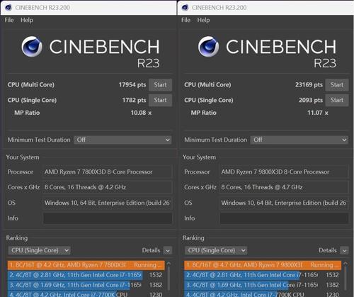Click ranking list scrollbar in right window
This screenshot has height=297, width=354.
point(346,279)
